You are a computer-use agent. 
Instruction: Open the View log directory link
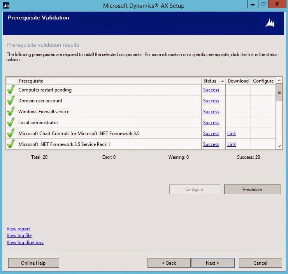(25, 242)
